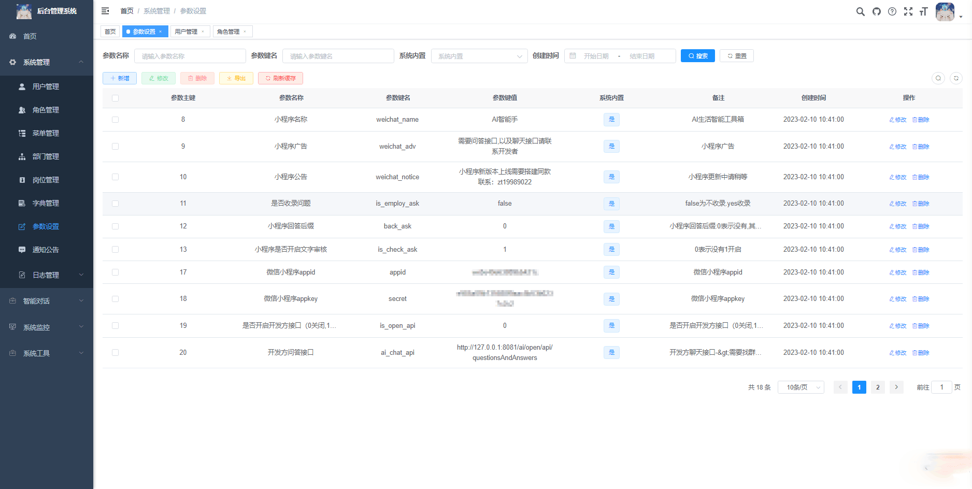This screenshot has height=489, width=972.
Task: Expand the 智能对话 sidebar menu
Action: point(47,301)
